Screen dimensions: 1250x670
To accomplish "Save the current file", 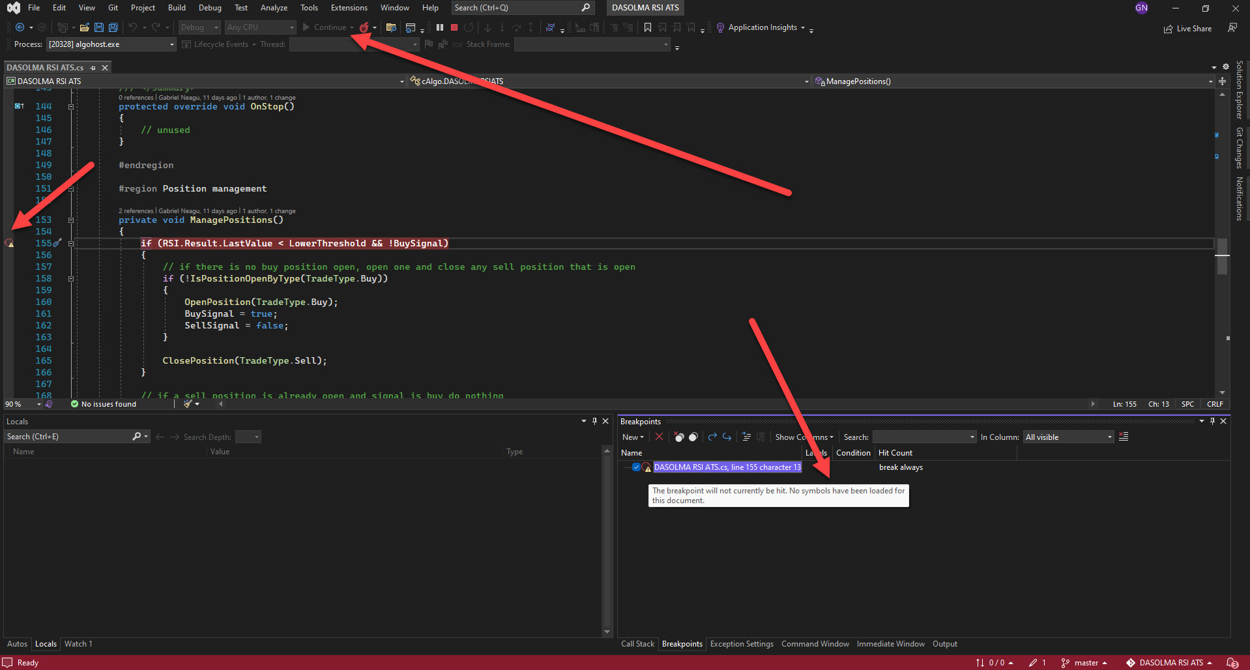I will pyautogui.click(x=99, y=27).
